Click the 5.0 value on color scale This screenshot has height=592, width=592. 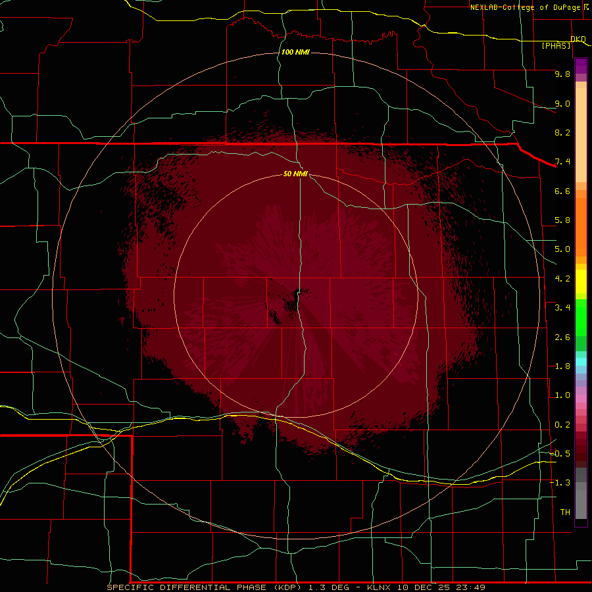click(x=562, y=249)
